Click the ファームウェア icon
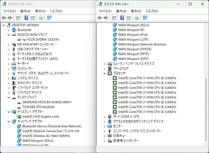Screen dimensions: 209x153 point(109,68)
